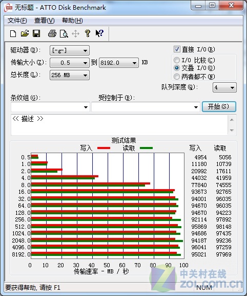Open Print Preview toolbar icon
The image size is (247, 296).
[64, 34]
